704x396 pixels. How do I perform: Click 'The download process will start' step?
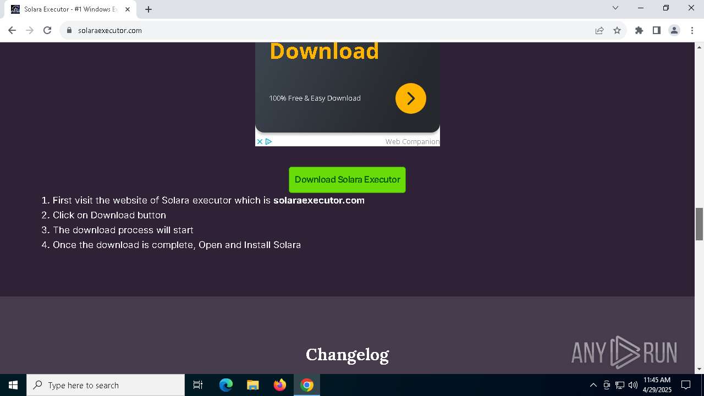coord(123,230)
